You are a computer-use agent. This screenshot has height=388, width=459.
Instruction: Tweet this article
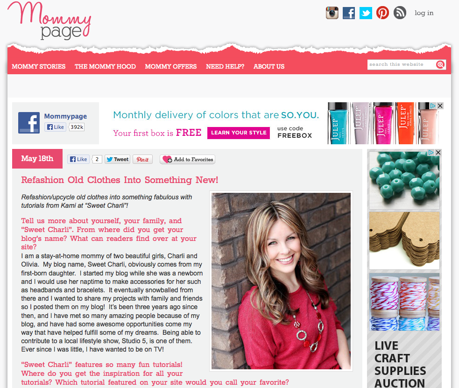click(x=117, y=160)
